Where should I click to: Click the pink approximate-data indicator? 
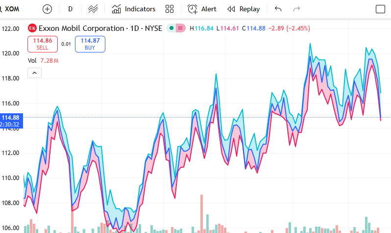coord(180,28)
